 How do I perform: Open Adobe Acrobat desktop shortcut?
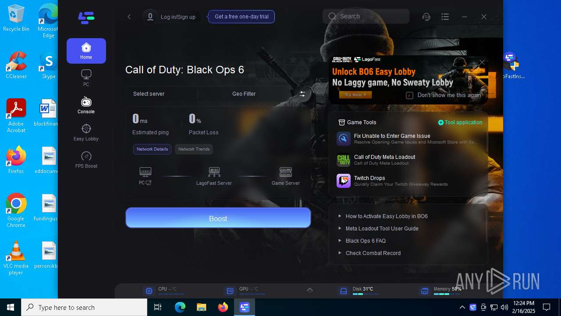tap(16, 116)
